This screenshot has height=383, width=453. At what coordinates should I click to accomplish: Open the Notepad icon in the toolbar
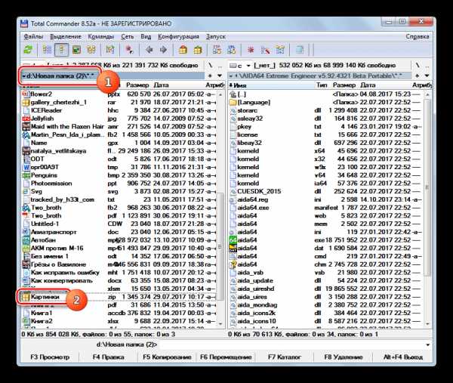[300, 50]
